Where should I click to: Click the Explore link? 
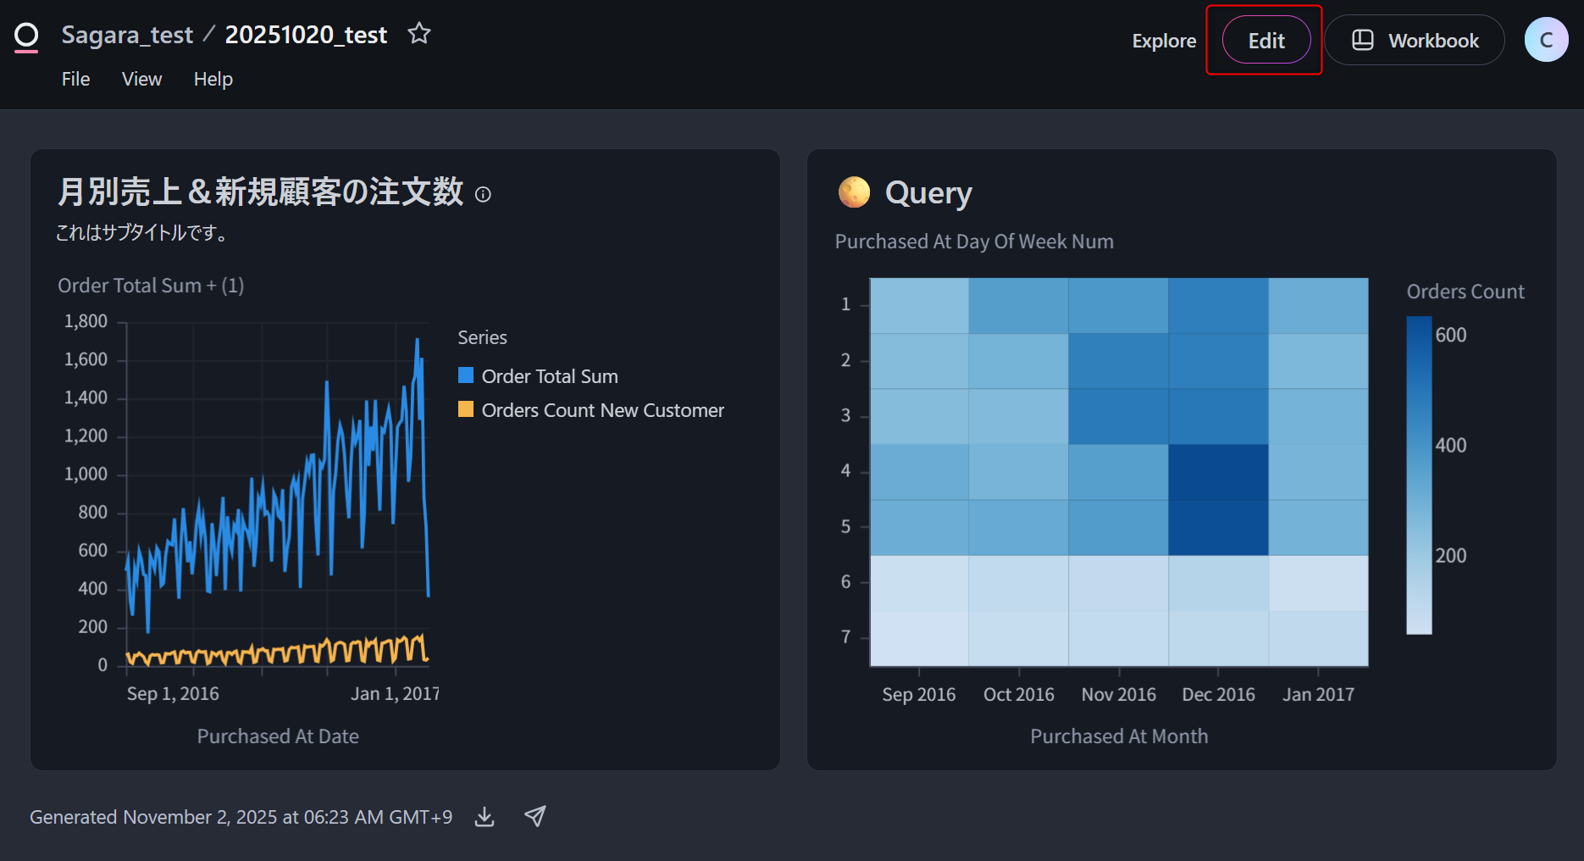tap(1164, 41)
